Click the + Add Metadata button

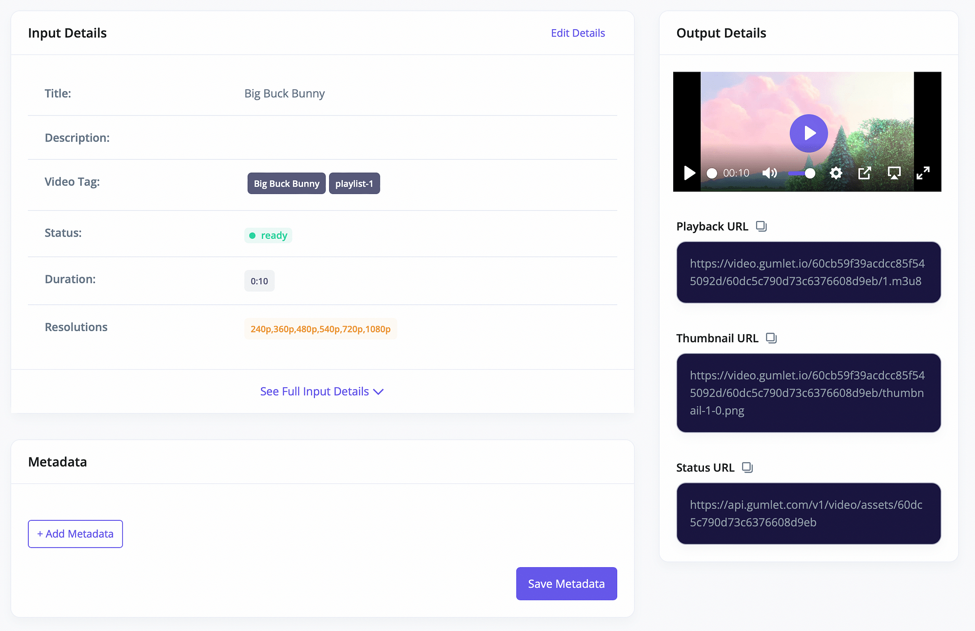[x=75, y=534]
